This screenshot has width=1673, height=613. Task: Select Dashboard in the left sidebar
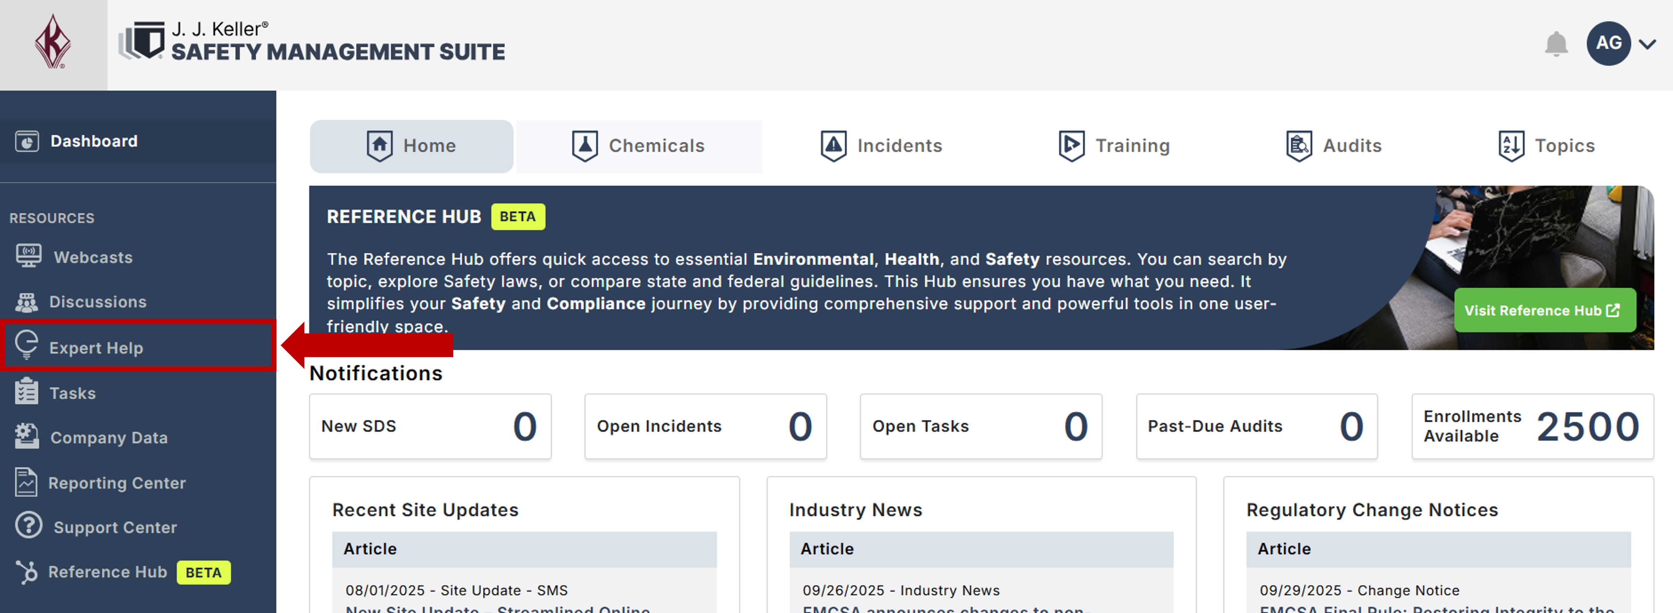click(94, 141)
